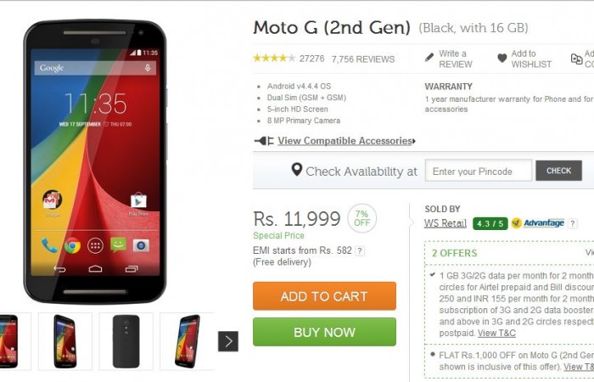
Task: Click the star rating icons
Action: pyautogui.click(x=274, y=59)
